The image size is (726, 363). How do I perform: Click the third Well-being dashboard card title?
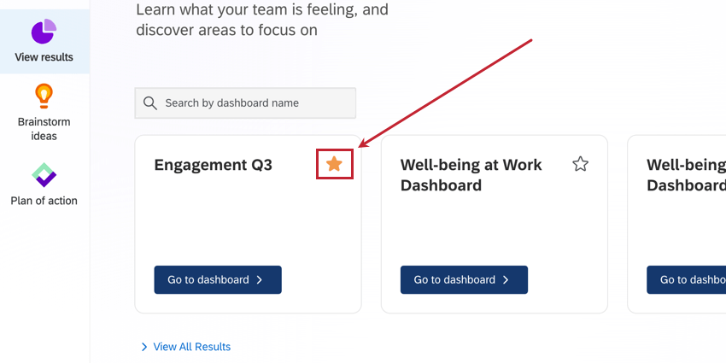coord(686,174)
